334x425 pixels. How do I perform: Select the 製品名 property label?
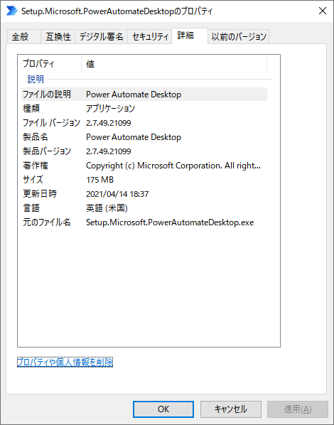pos(36,137)
